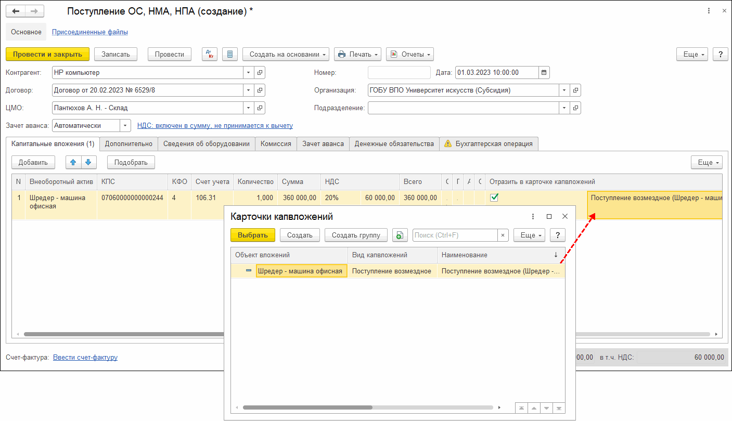Open Присоединенные файлы link
This screenshot has height=421, width=732.
[90, 32]
